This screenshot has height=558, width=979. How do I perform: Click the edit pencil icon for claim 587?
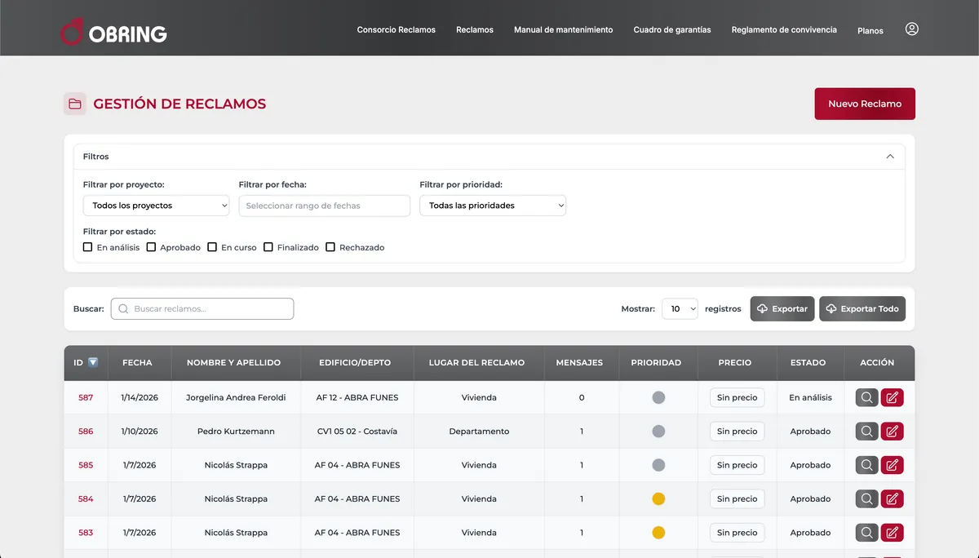coord(893,397)
